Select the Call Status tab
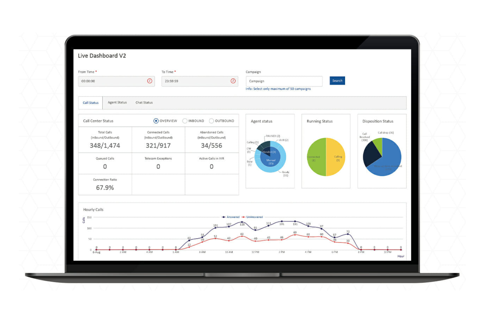Image resolution: width=485 pixels, height=323 pixels. pyautogui.click(x=90, y=102)
